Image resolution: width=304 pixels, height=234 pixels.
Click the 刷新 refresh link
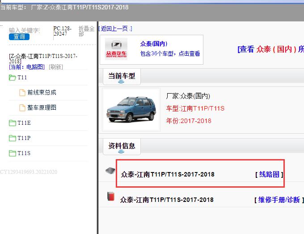click(56, 67)
